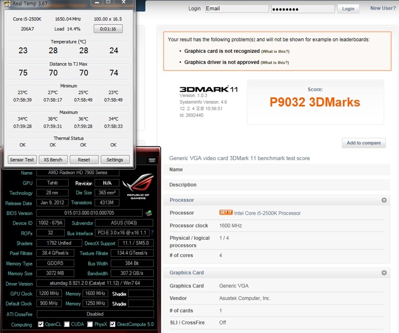This screenshot has width=399, height=333.
Task: Click the Pixel Fillrate 38.4 GPixel/s value
Action: (55, 253)
